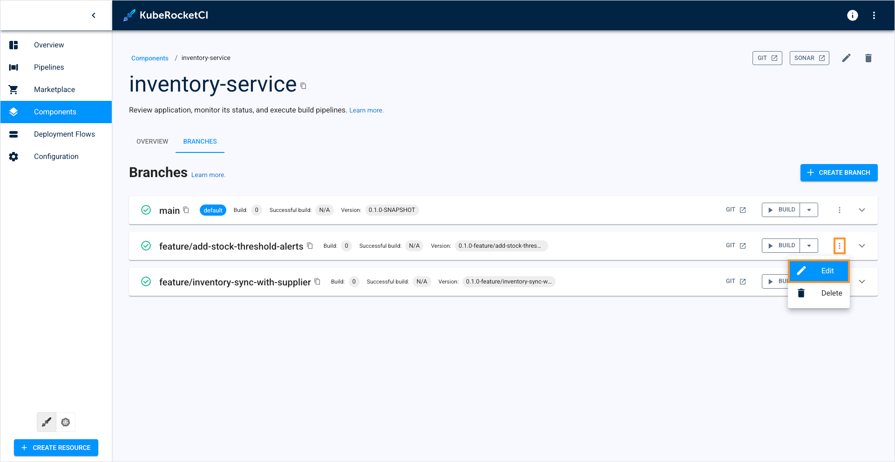This screenshot has height=462, width=895.
Task: Open build dropdown arrow for main branch
Action: click(x=809, y=210)
